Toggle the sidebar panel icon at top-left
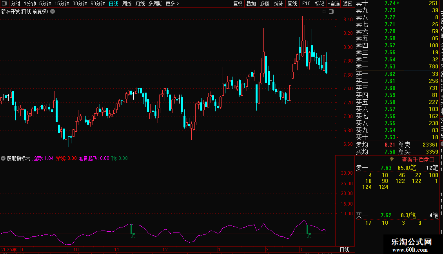The width and height of the screenshot is (443, 254). point(4,4)
